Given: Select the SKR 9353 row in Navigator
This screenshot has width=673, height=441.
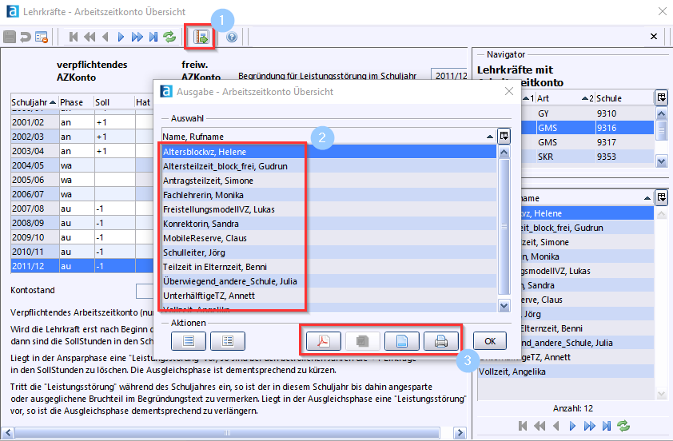Looking at the screenshot, I should coord(587,157).
